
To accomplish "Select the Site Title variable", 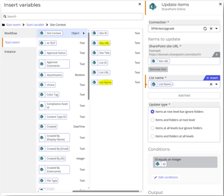I will (101, 53).
